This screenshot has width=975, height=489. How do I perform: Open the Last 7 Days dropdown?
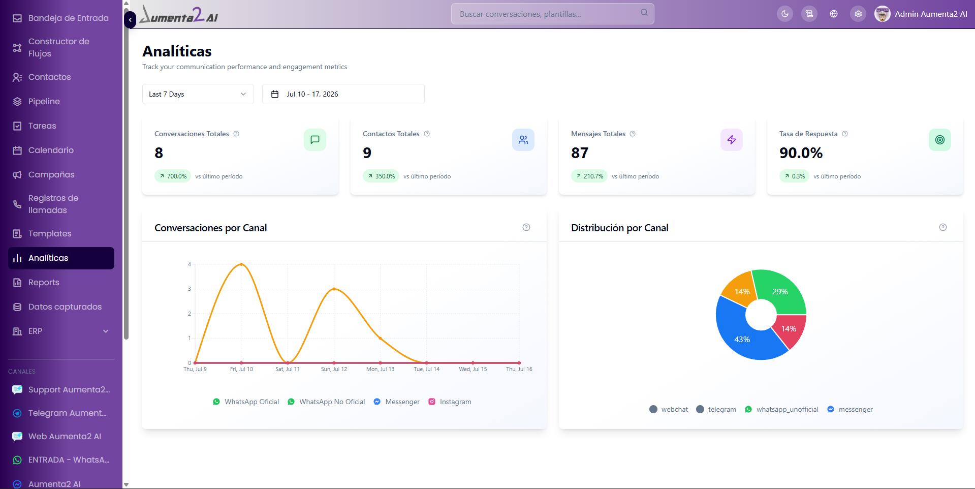click(x=198, y=94)
